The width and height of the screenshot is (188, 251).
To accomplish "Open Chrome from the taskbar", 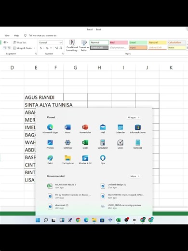I will tap(78, 220).
